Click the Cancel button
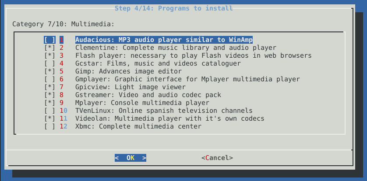The image size is (367, 181). pyautogui.click(x=217, y=158)
